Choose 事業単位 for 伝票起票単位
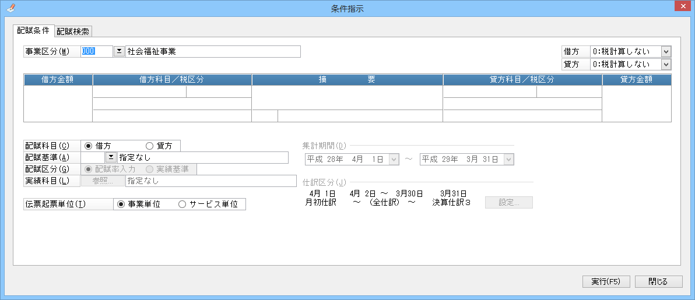The height and width of the screenshot is (300, 695). tap(121, 204)
